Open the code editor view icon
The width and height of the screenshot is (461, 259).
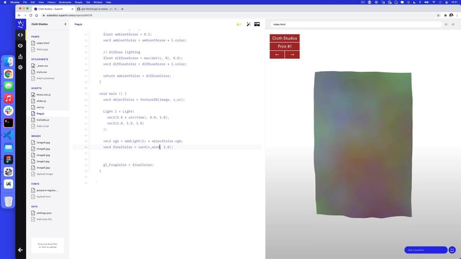[21, 35]
